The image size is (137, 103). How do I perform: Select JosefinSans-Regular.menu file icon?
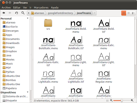coord(104,74)
